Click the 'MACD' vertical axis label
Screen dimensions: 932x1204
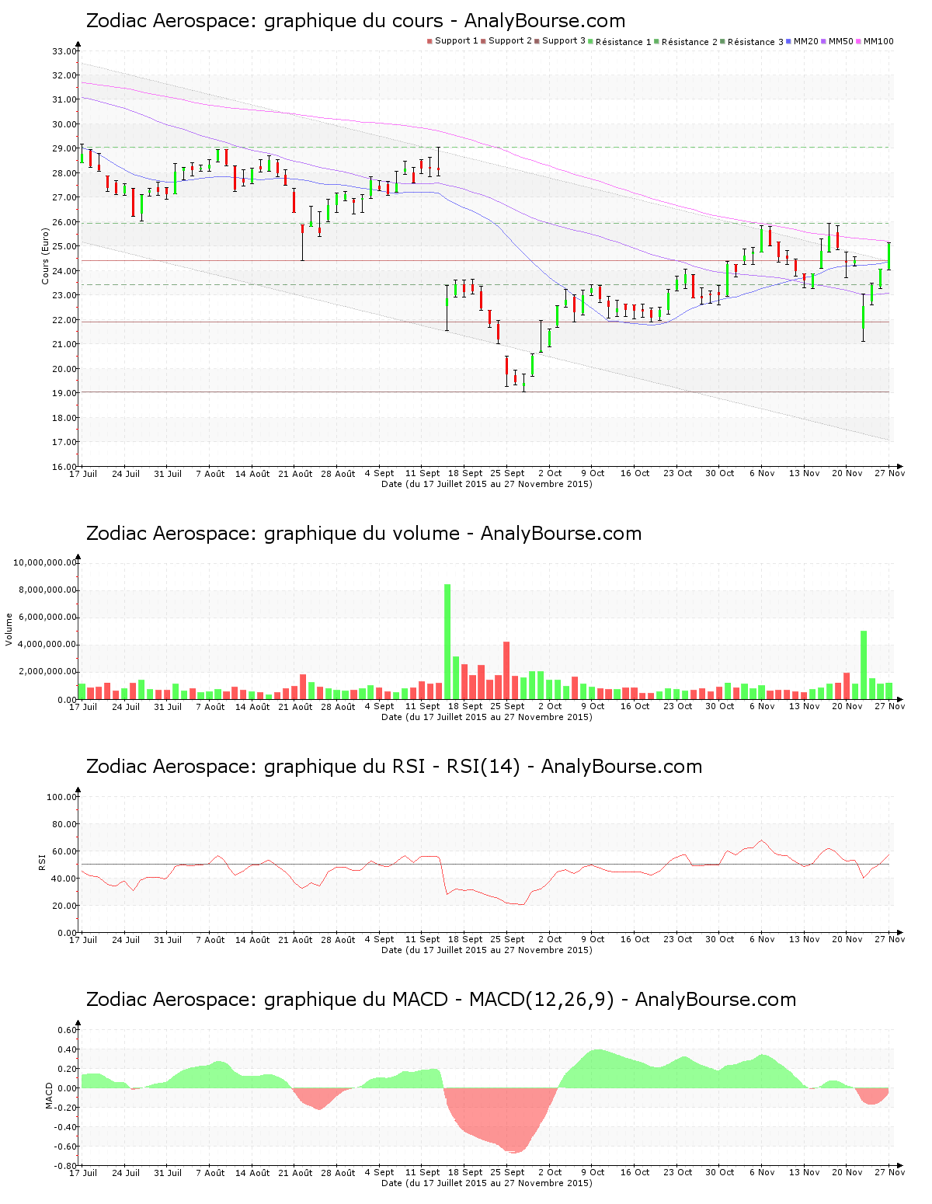[x=50, y=1095]
